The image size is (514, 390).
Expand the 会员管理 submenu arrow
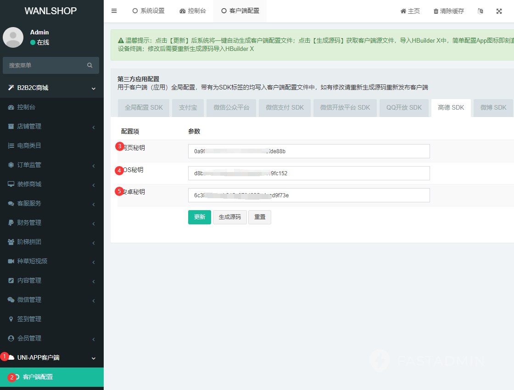pyautogui.click(x=94, y=339)
